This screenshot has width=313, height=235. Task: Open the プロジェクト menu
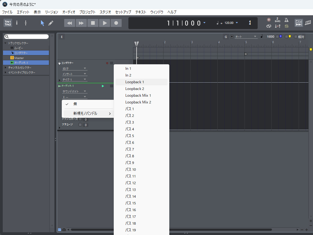point(87,12)
